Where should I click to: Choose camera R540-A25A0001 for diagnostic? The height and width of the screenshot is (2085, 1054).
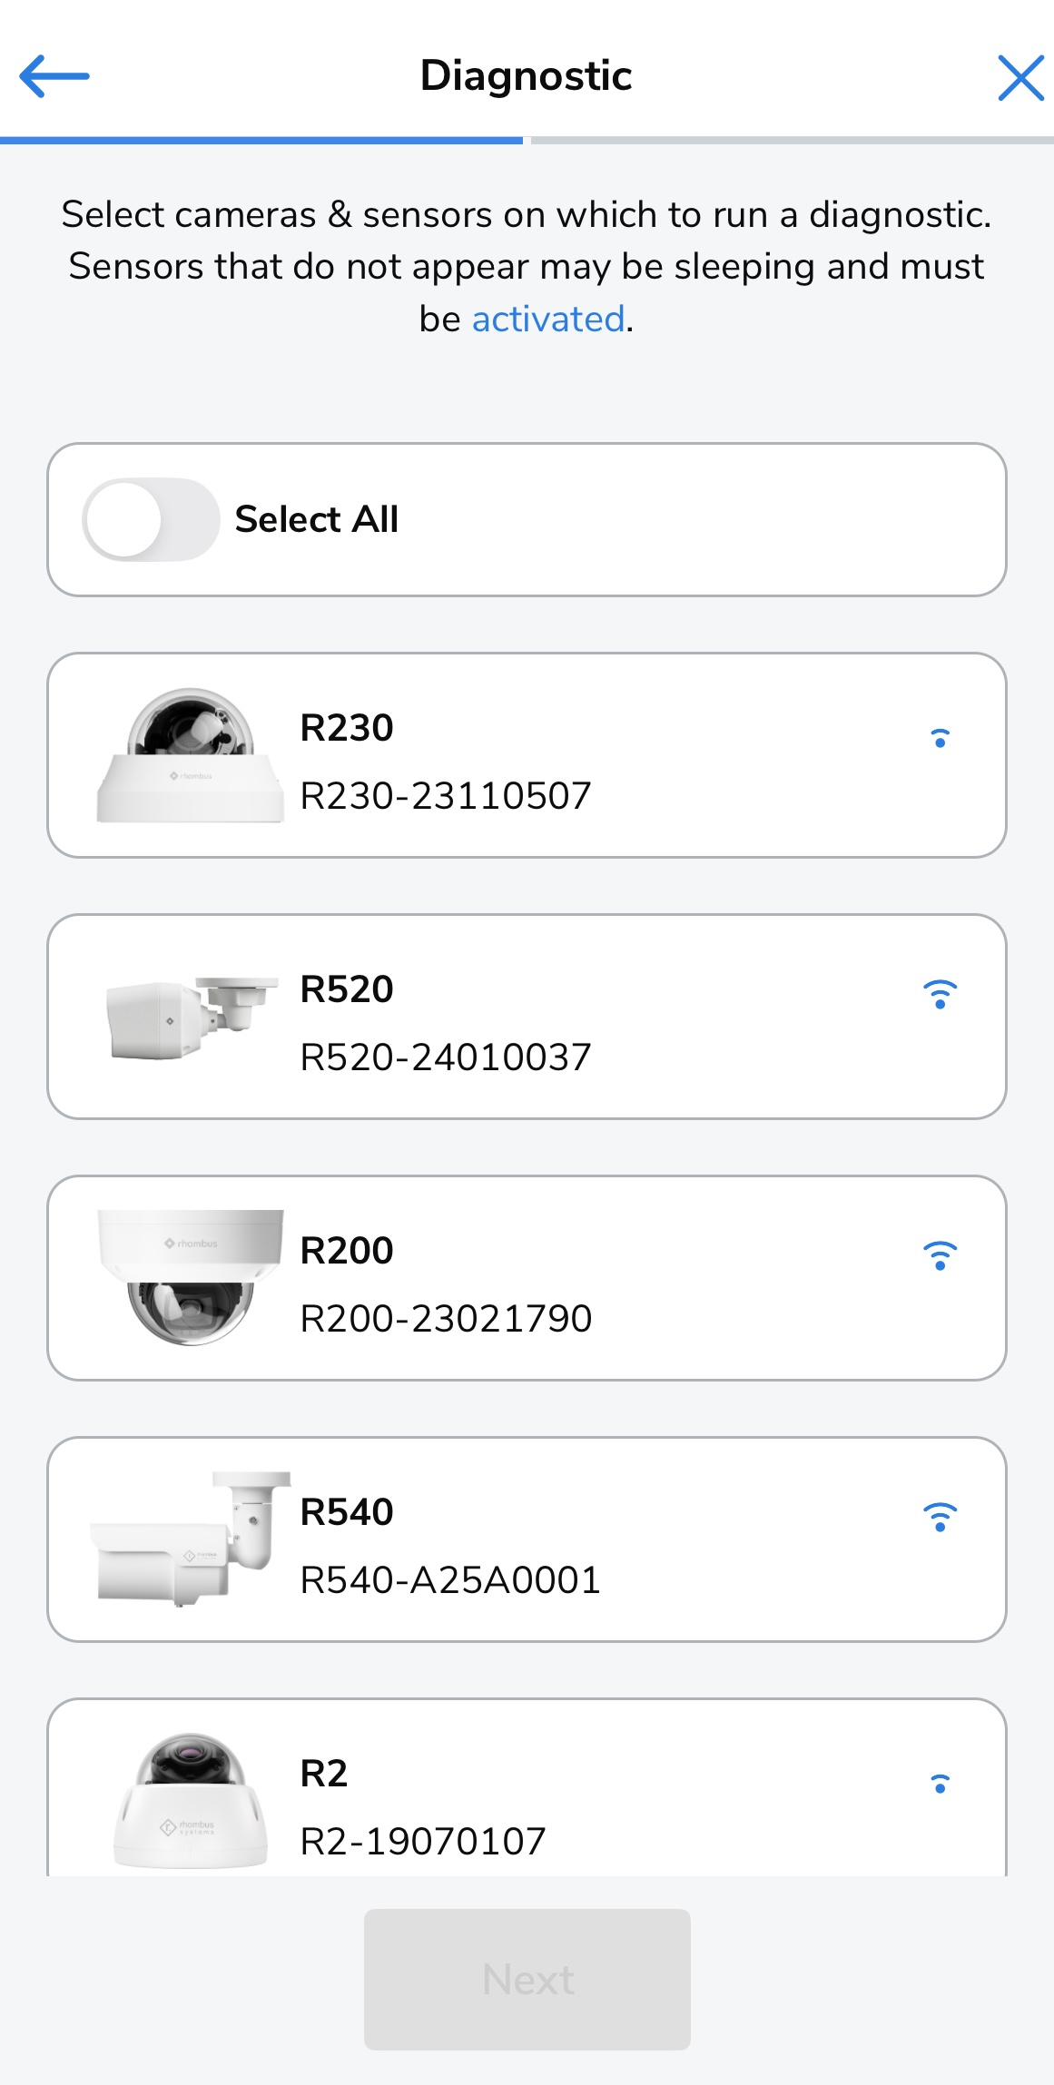[527, 1539]
